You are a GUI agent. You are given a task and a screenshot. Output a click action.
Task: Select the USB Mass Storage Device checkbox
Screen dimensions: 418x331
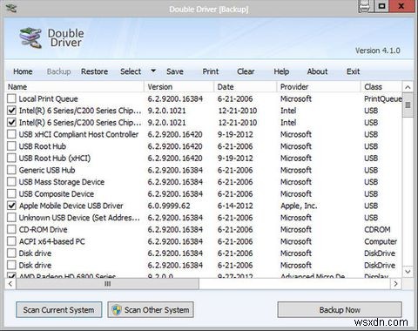(11, 182)
